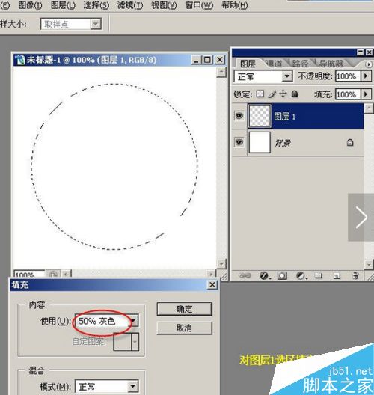Click document horizontal scrollbar right arrow
This screenshot has height=395, width=374.
click(211, 274)
